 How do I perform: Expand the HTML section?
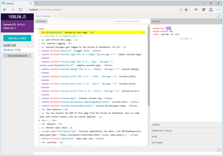pos(186,137)
